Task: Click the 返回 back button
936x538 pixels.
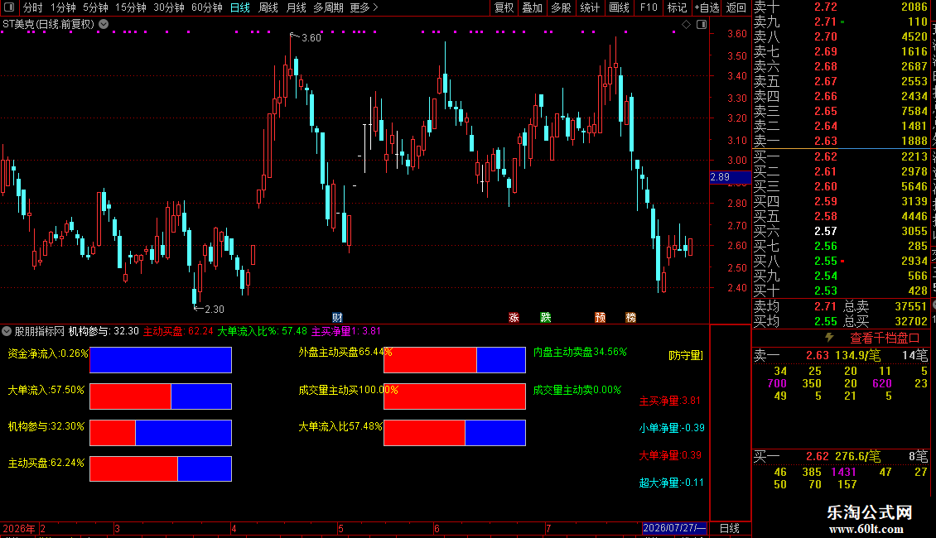Action: pos(736,7)
